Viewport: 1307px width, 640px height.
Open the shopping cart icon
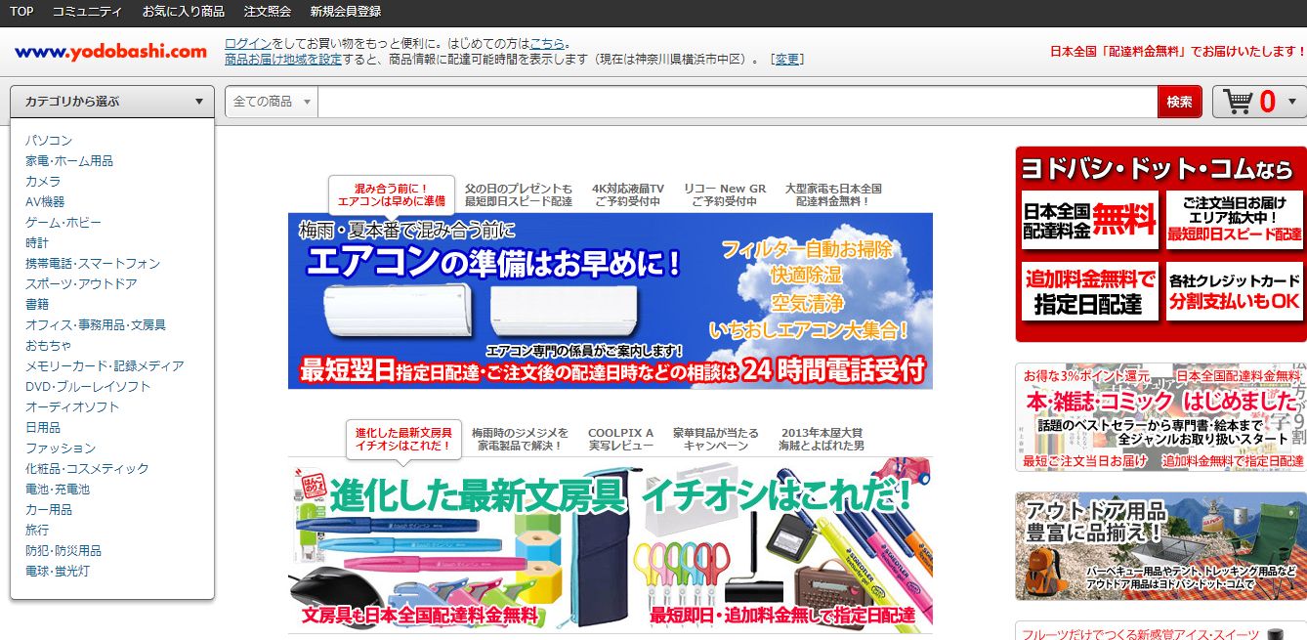click(1239, 102)
